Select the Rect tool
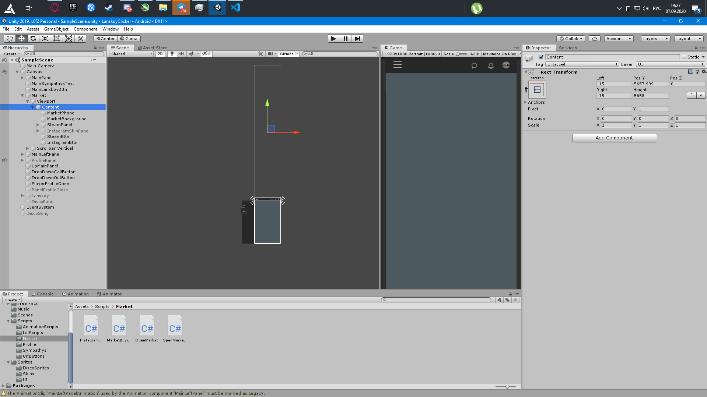707x397 pixels. coord(57,39)
